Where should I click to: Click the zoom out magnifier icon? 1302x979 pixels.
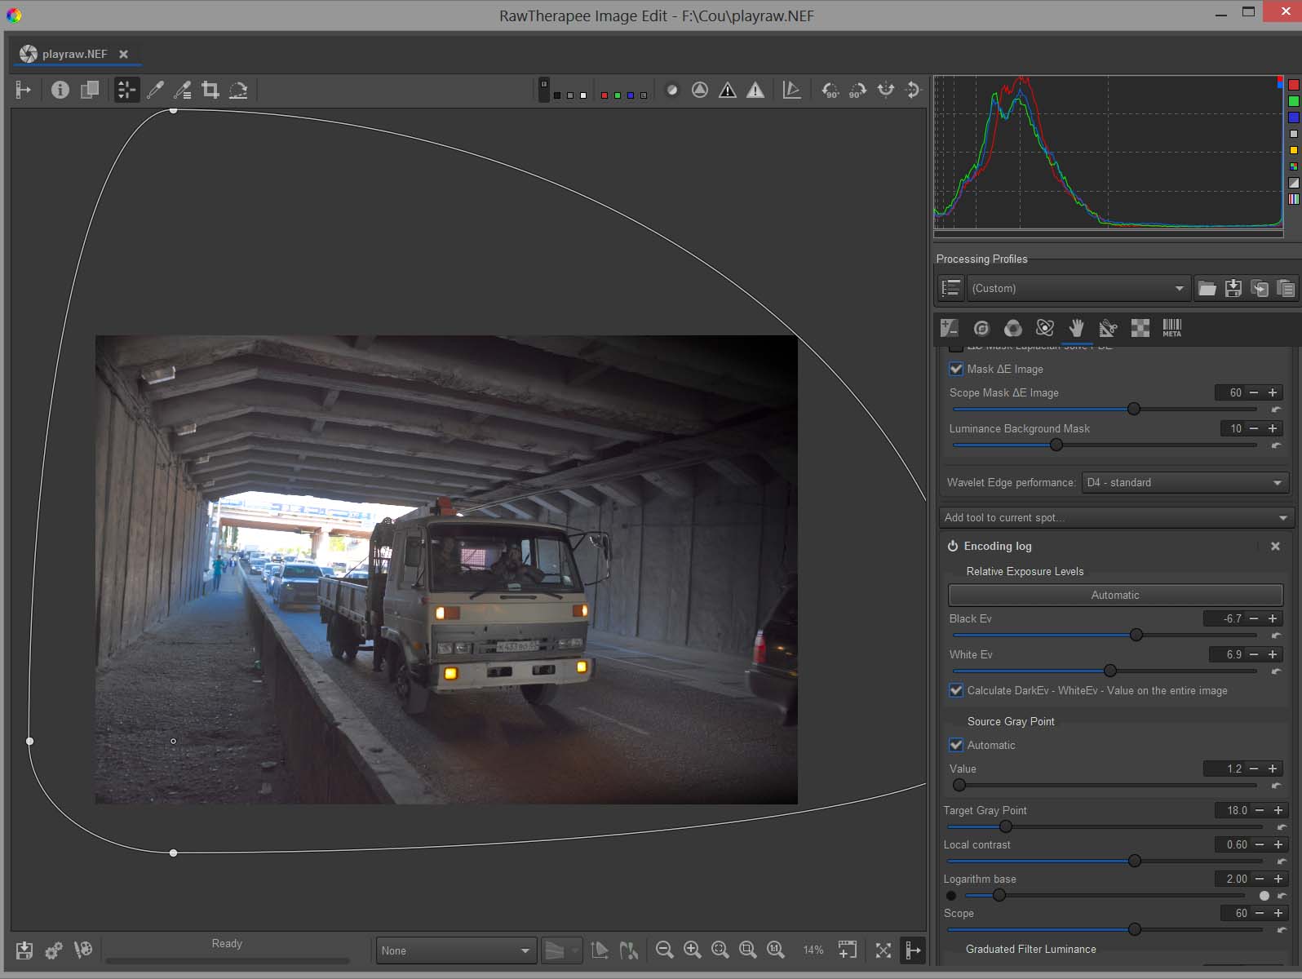pyautogui.click(x=664, y=950)
